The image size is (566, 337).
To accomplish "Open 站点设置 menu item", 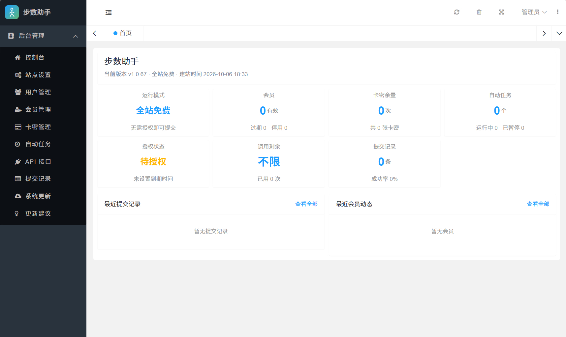I will tap(43, 75).
